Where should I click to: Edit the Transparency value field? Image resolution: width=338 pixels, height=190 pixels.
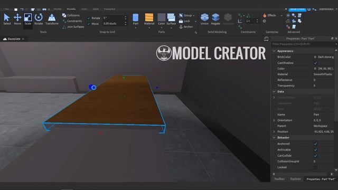click(323, 85)
